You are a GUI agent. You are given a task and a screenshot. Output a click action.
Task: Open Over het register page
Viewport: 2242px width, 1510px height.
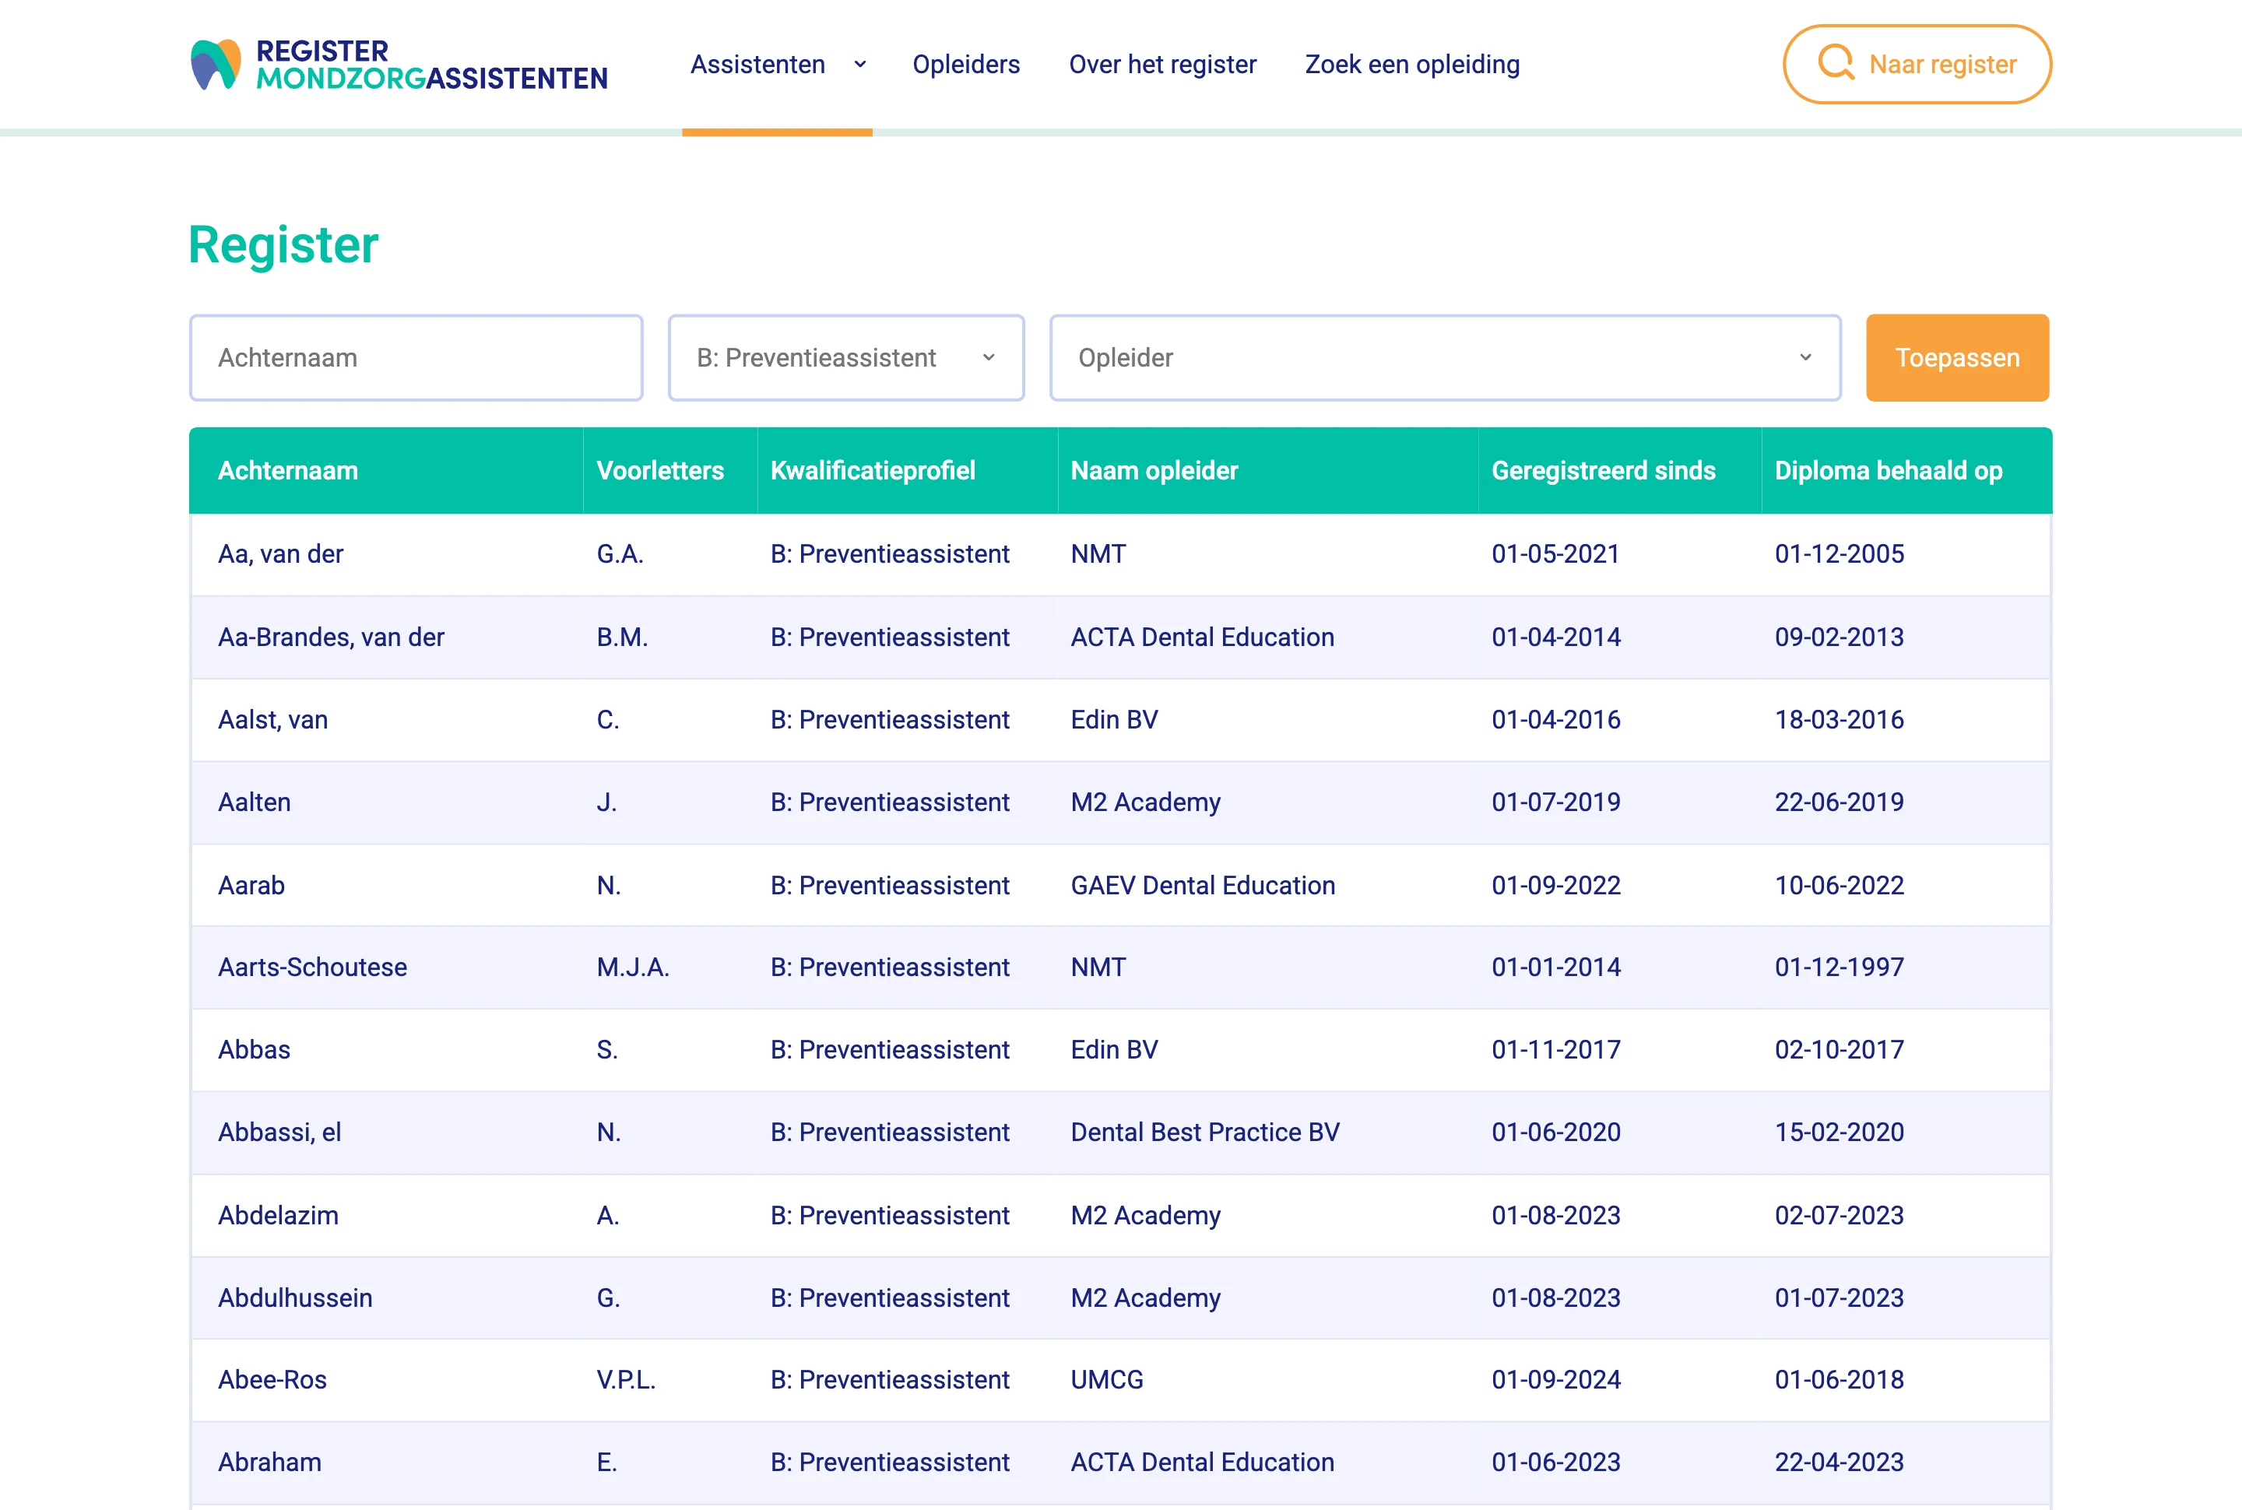pyautogui.click(x=1162, y=65)
